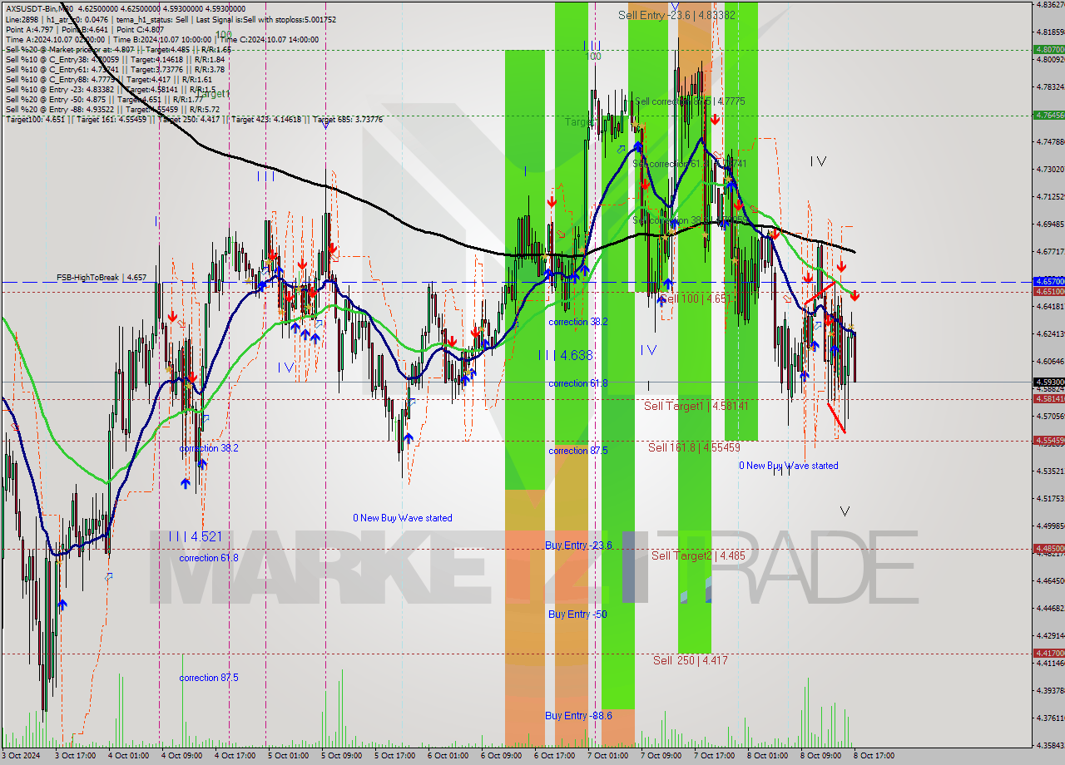
Task: Click the green 4.76456 price tag
Action: [1048, 115]
